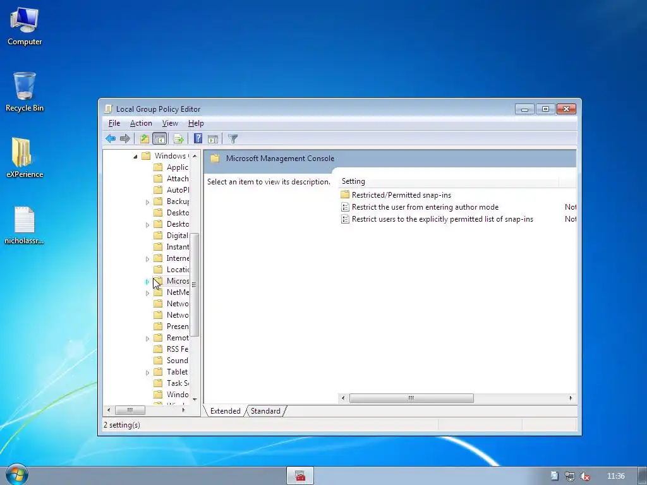Screen dimensions: 647x485
Task: Toggle the Show/Hide Console Tree icon
Action: pos(160,138)
